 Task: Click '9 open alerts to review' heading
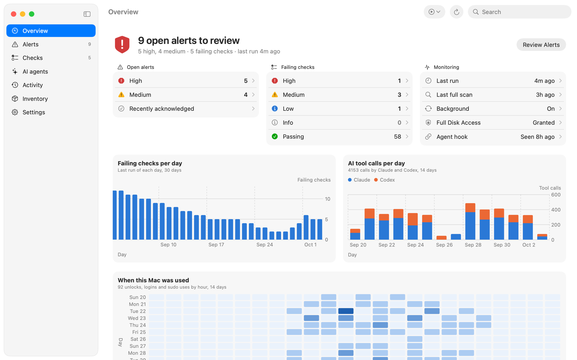click(x=189, y=41)
